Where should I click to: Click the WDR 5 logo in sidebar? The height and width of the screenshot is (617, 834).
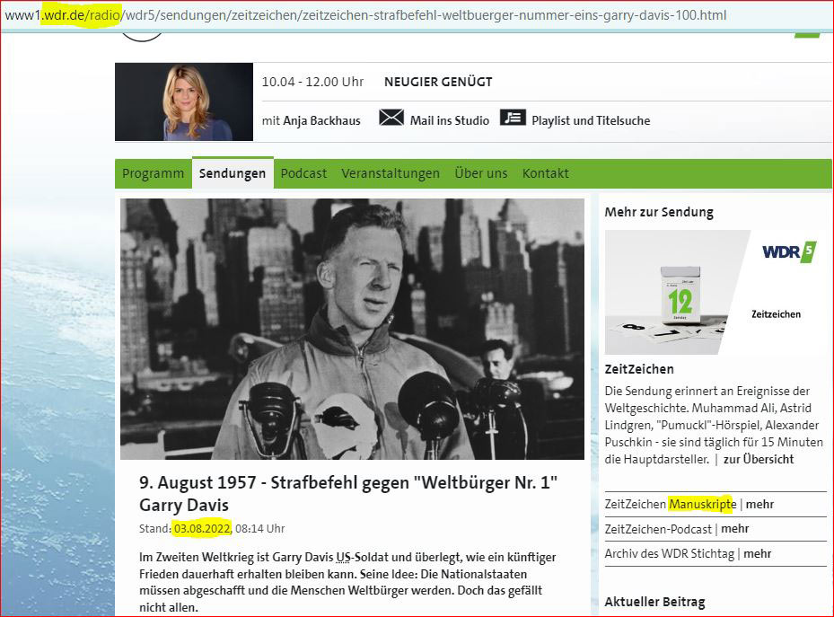pyautogui.click(x=789, y=252)
